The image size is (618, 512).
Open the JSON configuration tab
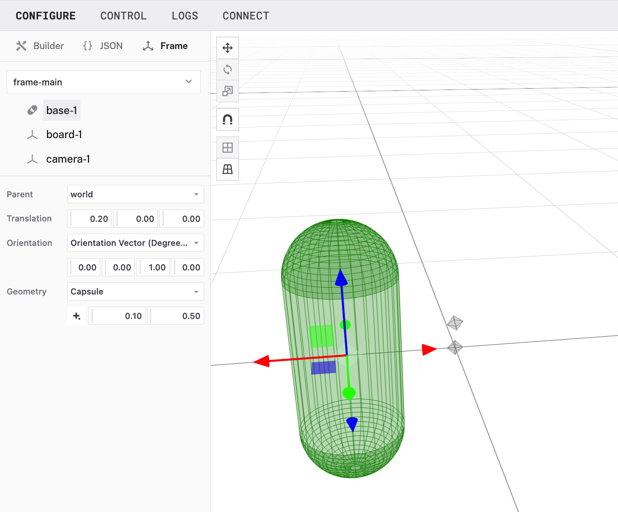103,46
